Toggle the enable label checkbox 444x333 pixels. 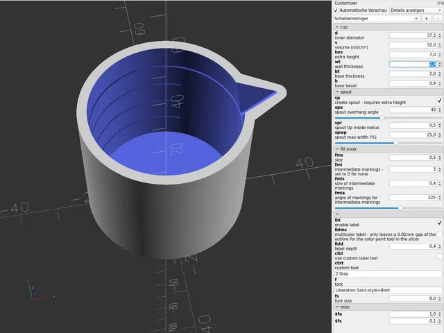point(439,223)
